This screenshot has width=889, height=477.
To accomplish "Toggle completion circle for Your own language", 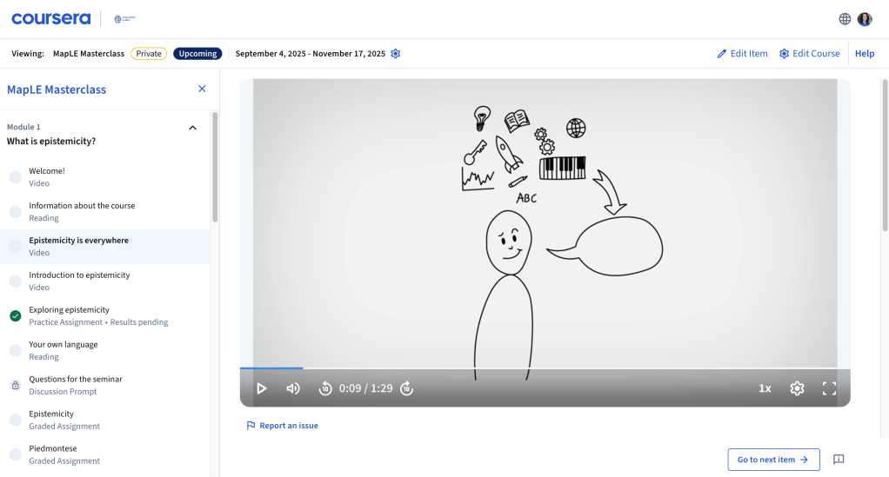I will pos(15,350).
